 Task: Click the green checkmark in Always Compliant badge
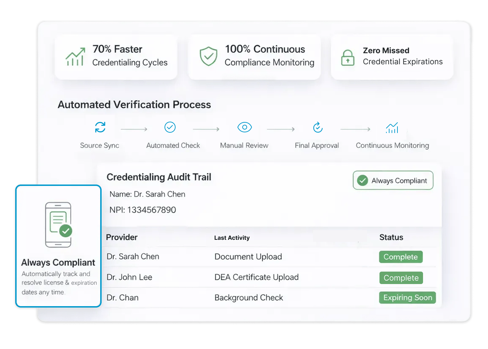pos(363,180)
